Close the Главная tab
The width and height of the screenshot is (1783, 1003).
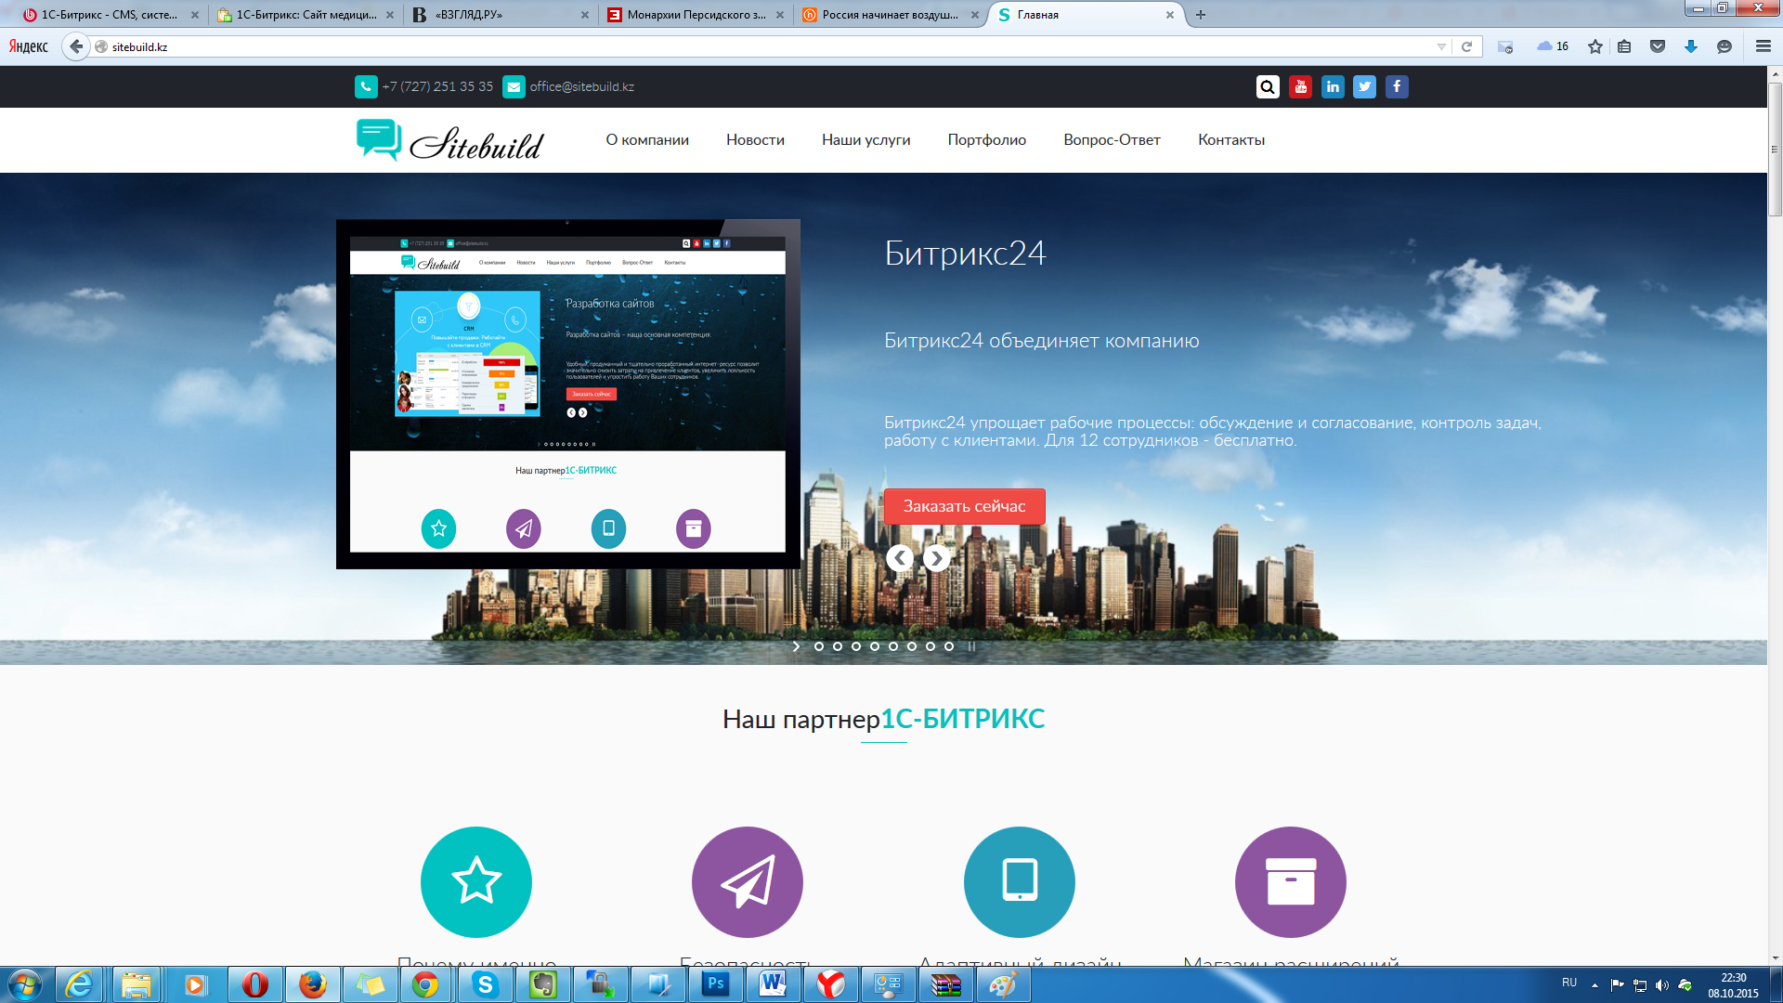point(1170,15)
